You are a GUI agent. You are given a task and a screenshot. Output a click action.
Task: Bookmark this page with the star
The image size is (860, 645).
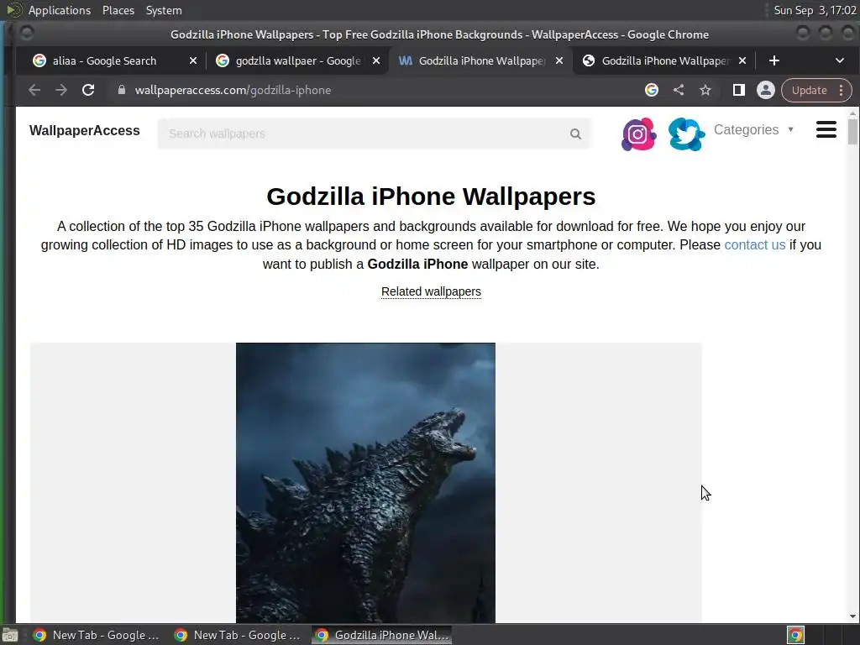[705, 90]
